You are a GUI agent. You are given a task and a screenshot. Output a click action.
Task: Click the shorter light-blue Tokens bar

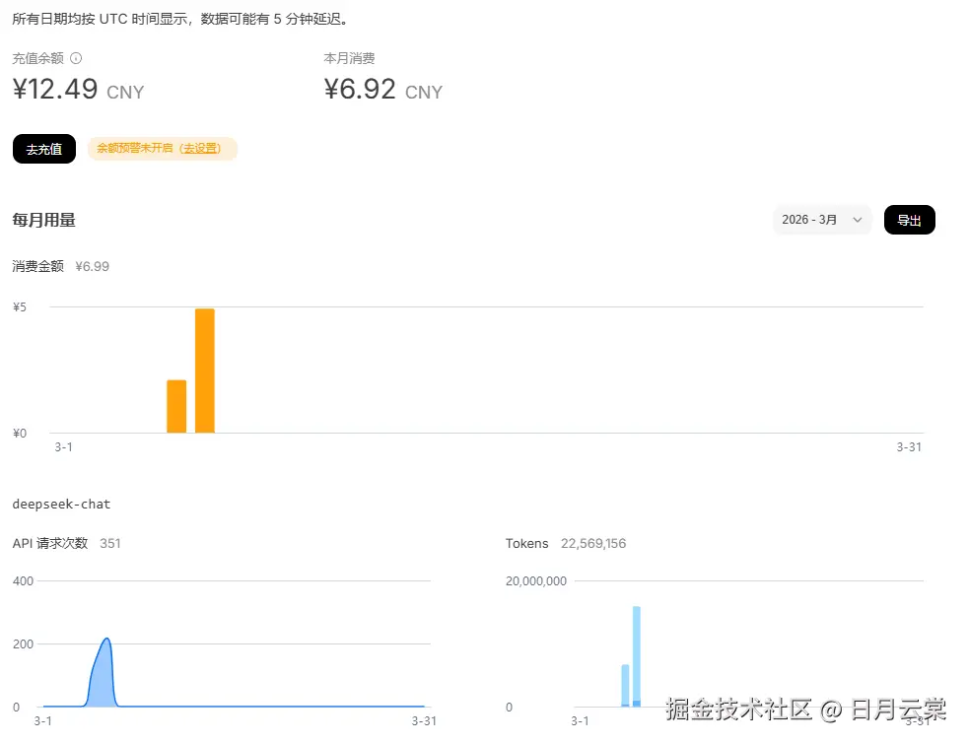click(x=625, y=685)
